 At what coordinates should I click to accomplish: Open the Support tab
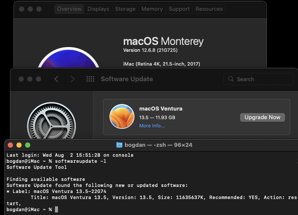179,9
